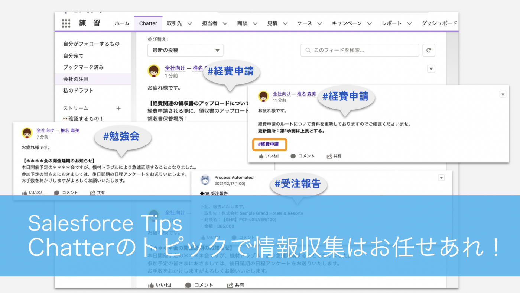Click the ストリーム section heading
The image size is (520, 293).
click(x=76, y=108)
